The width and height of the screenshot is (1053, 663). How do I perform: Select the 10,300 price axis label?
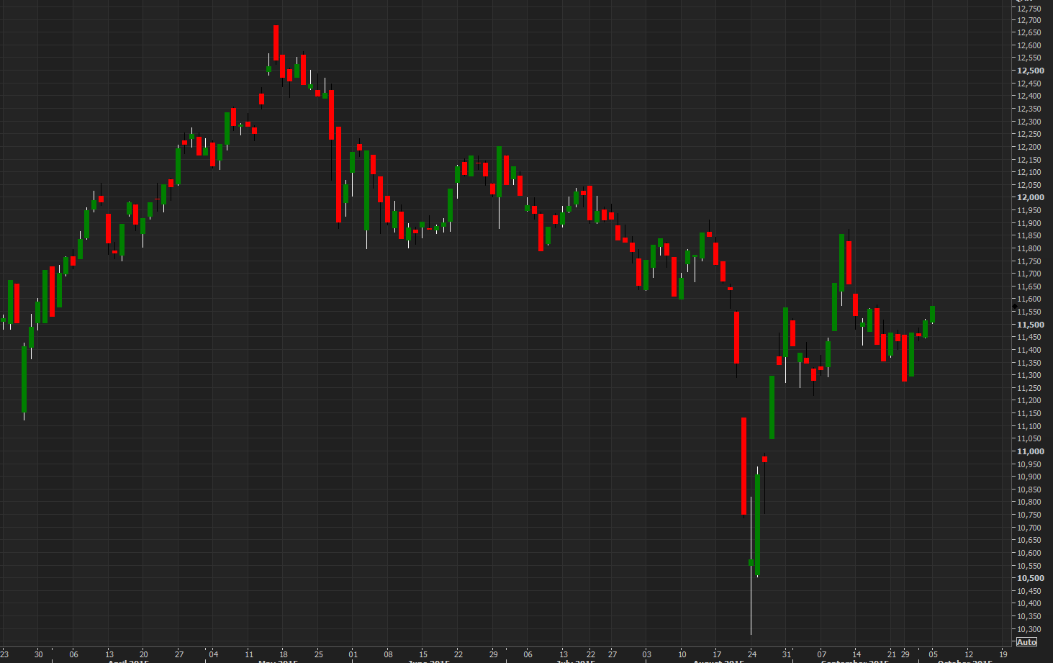1029,629
